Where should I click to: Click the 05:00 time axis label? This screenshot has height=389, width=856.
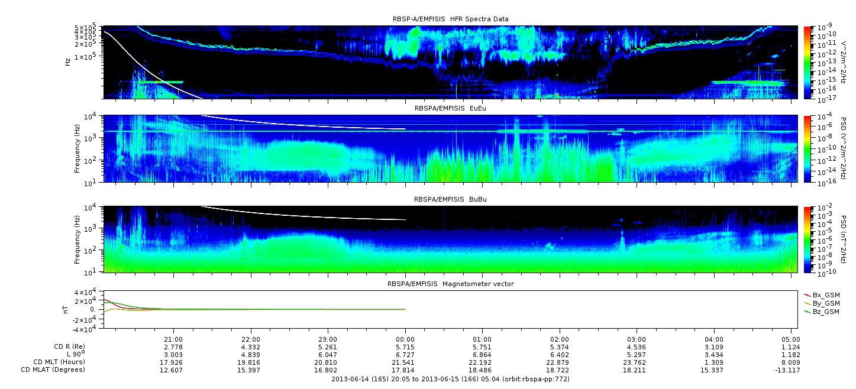[791, 339]
